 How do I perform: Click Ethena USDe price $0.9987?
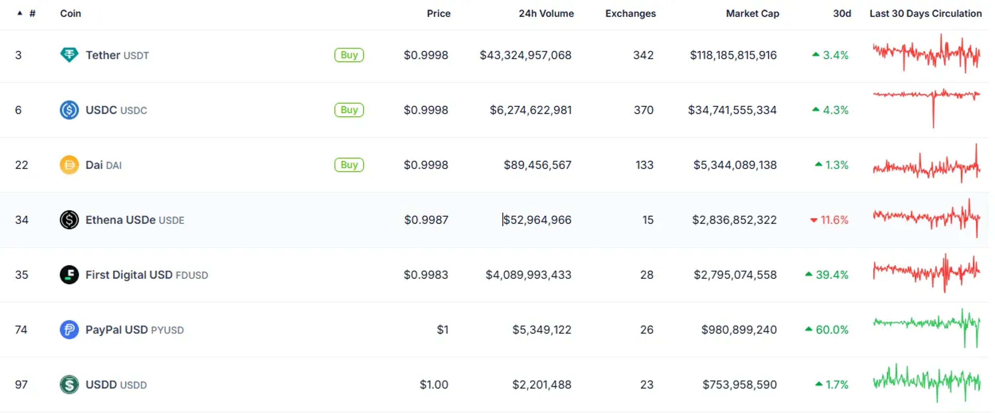426,220
